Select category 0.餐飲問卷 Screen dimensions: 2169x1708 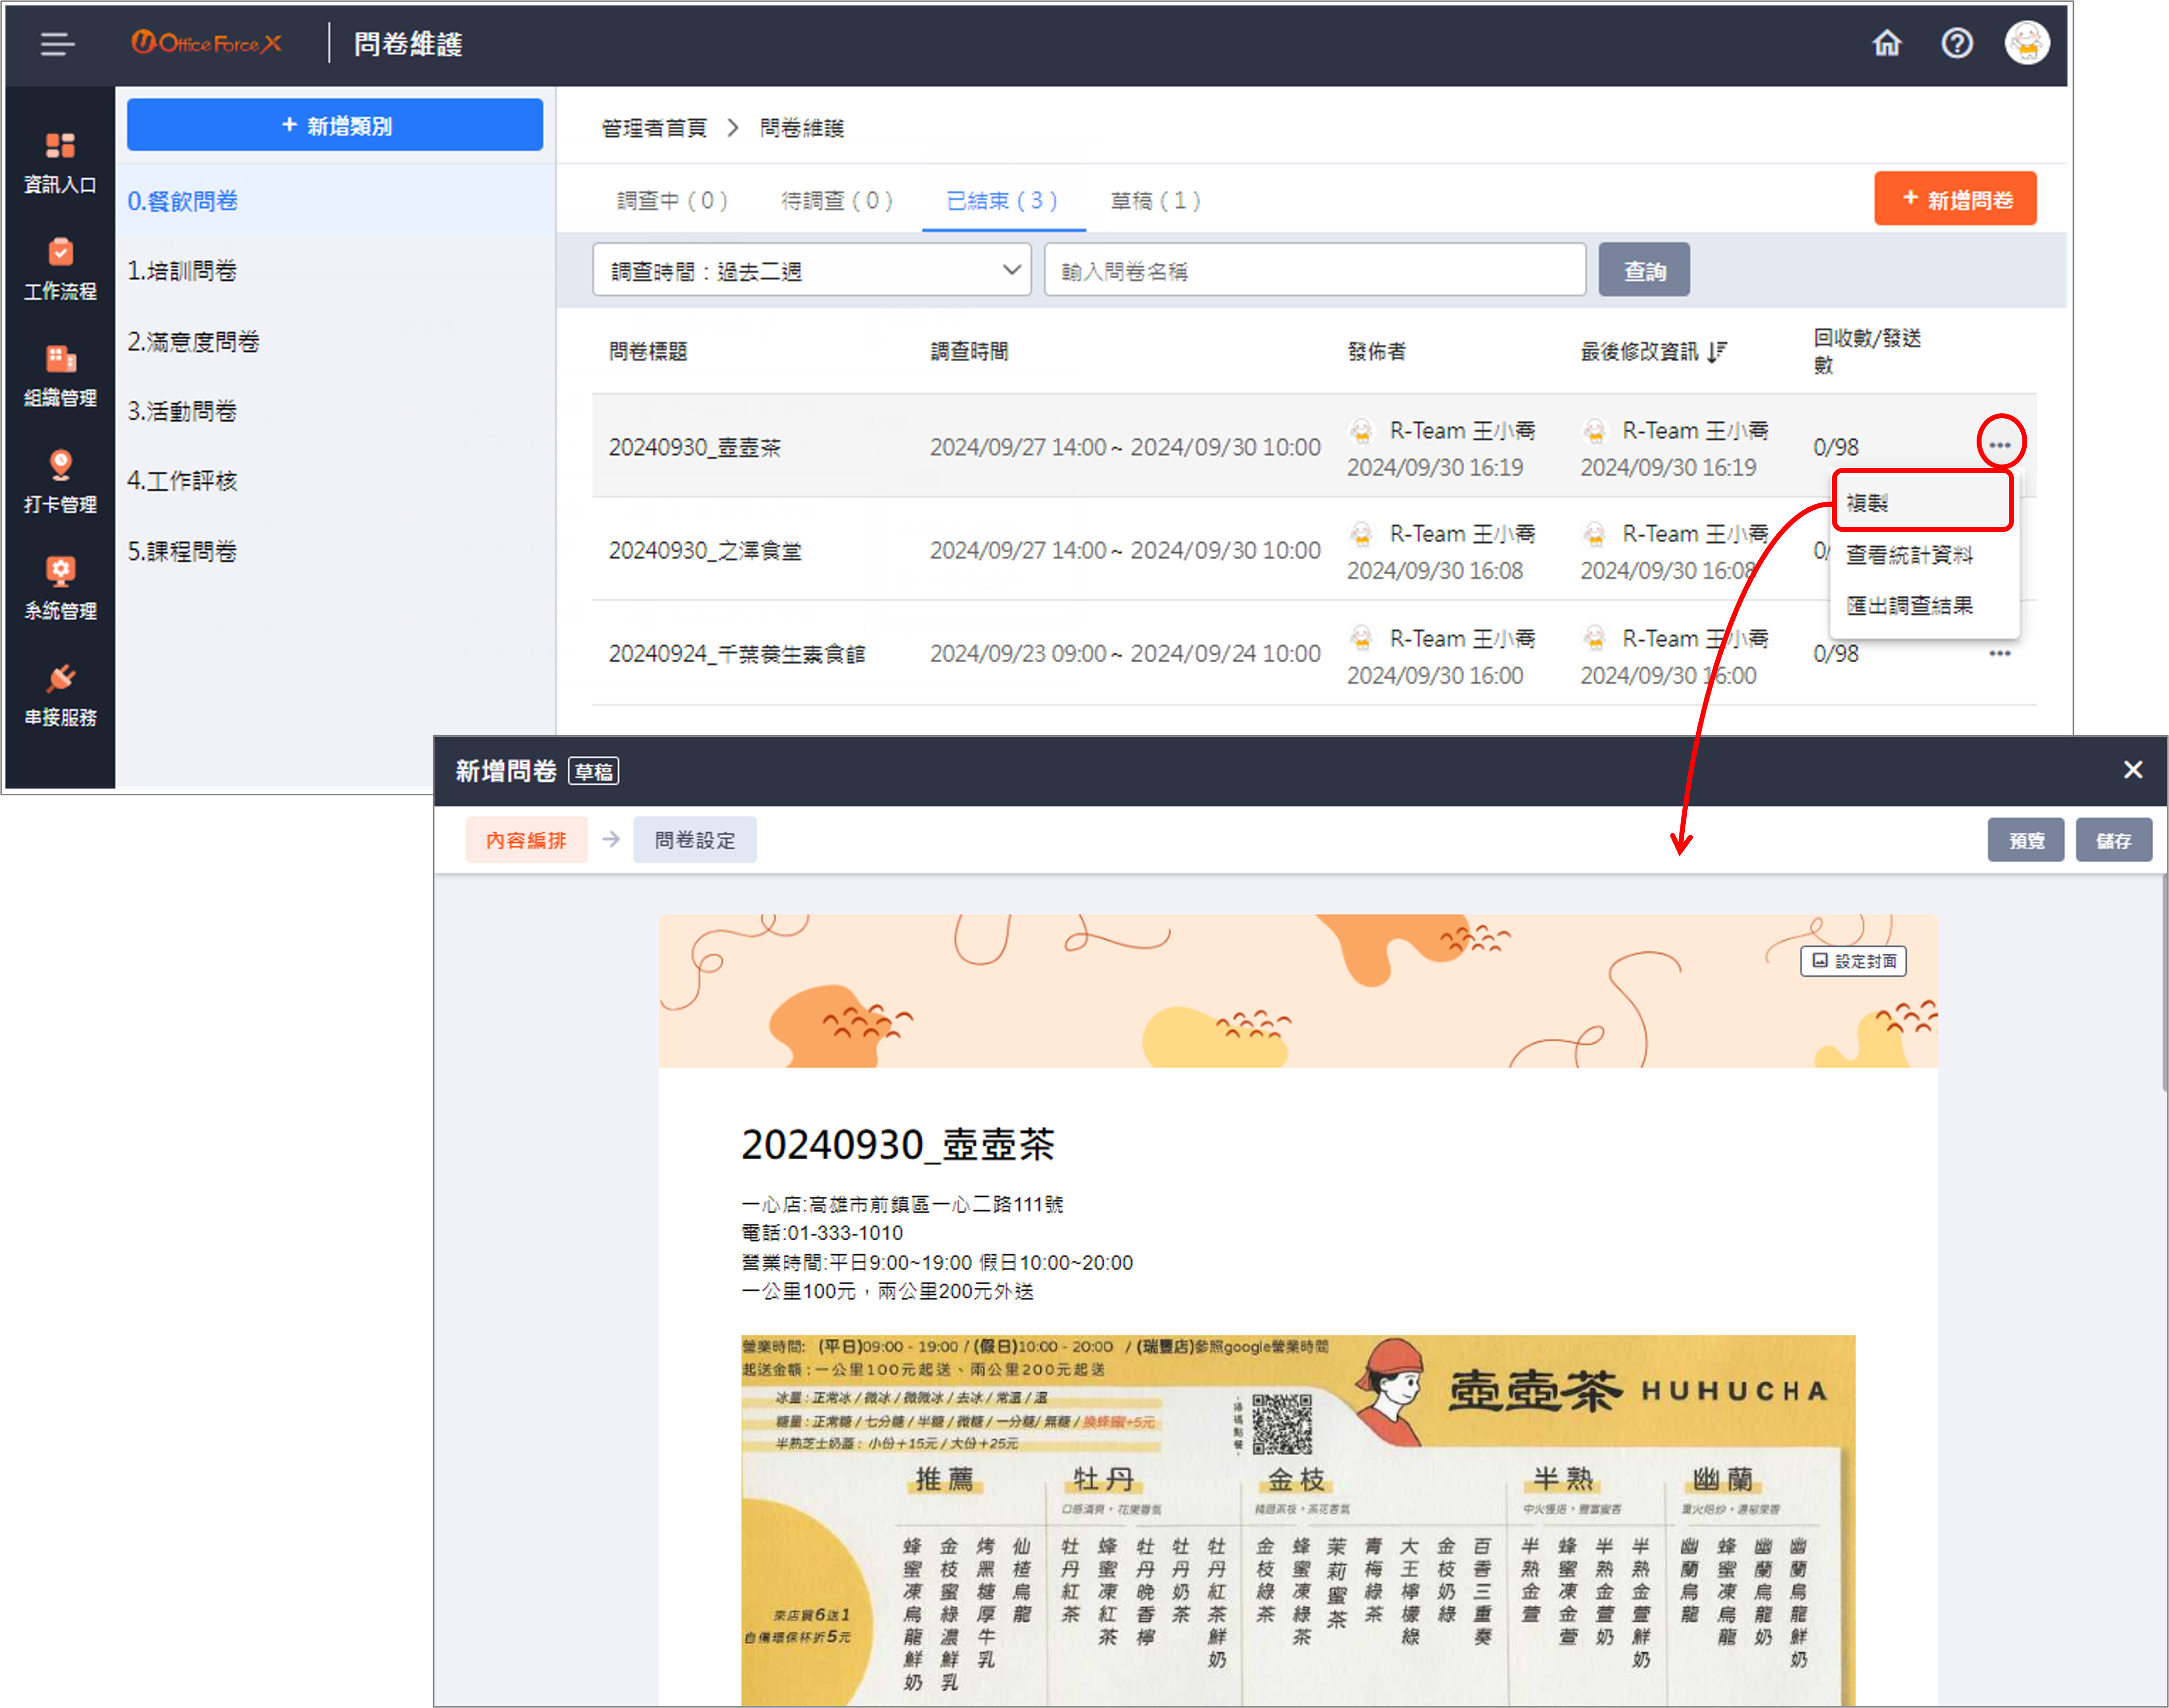coord(335,201)
